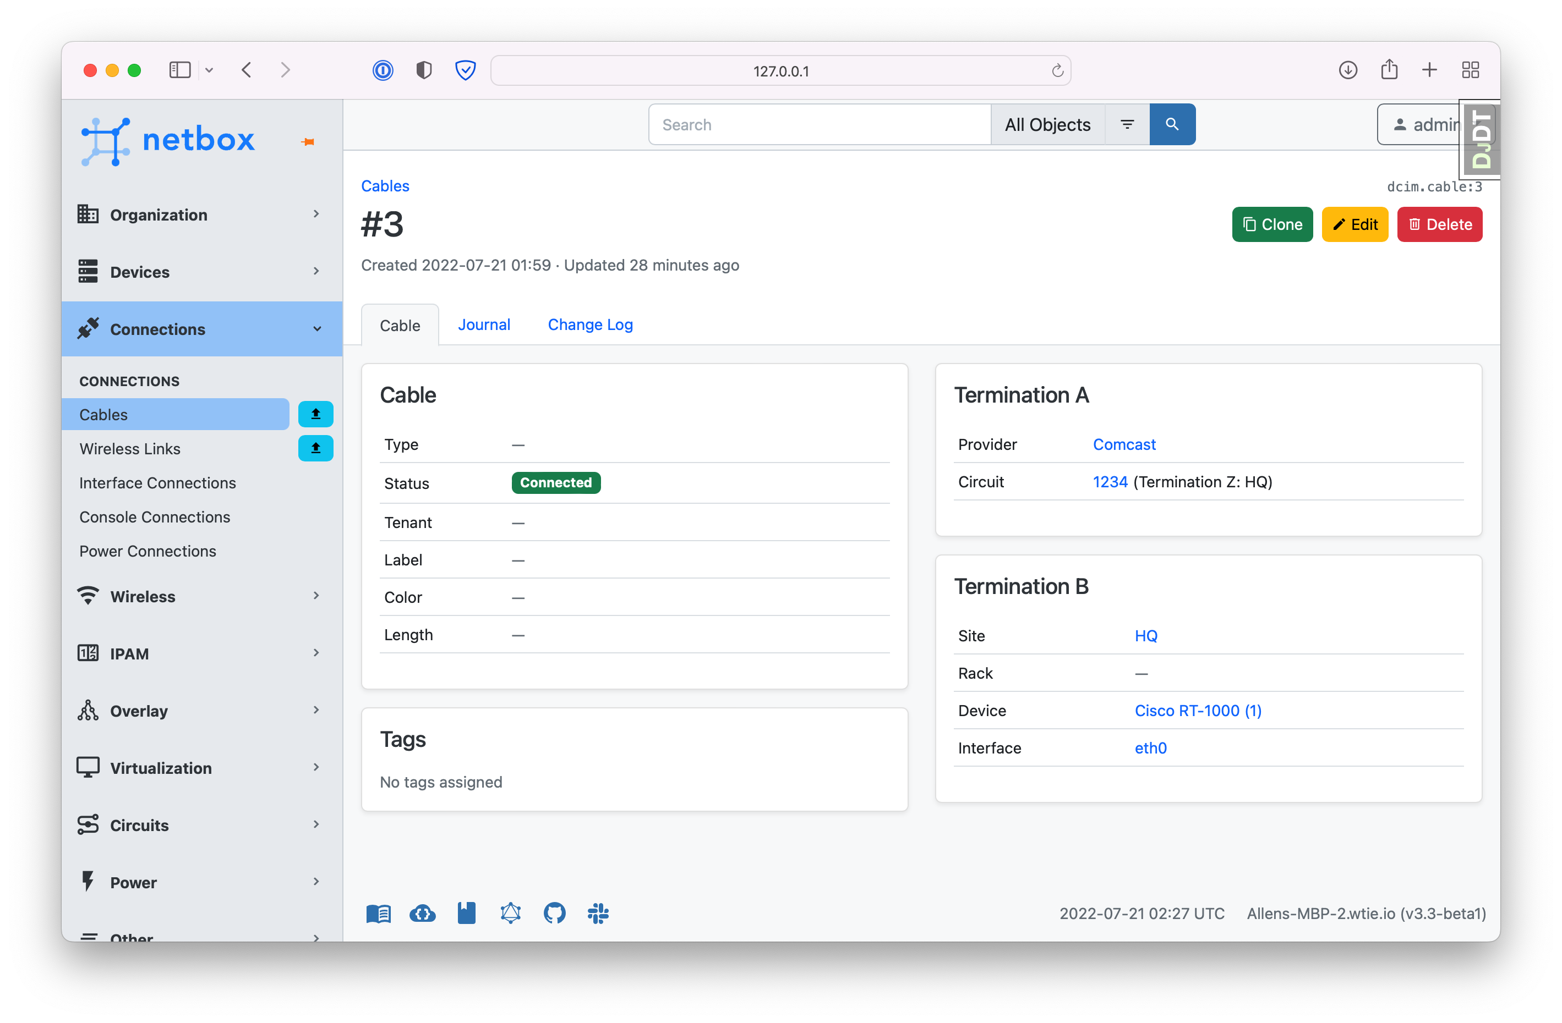Click the import icon next to Wireless Links
This screenshot has width=1562, height=1023.
click(x=315, y=448)
